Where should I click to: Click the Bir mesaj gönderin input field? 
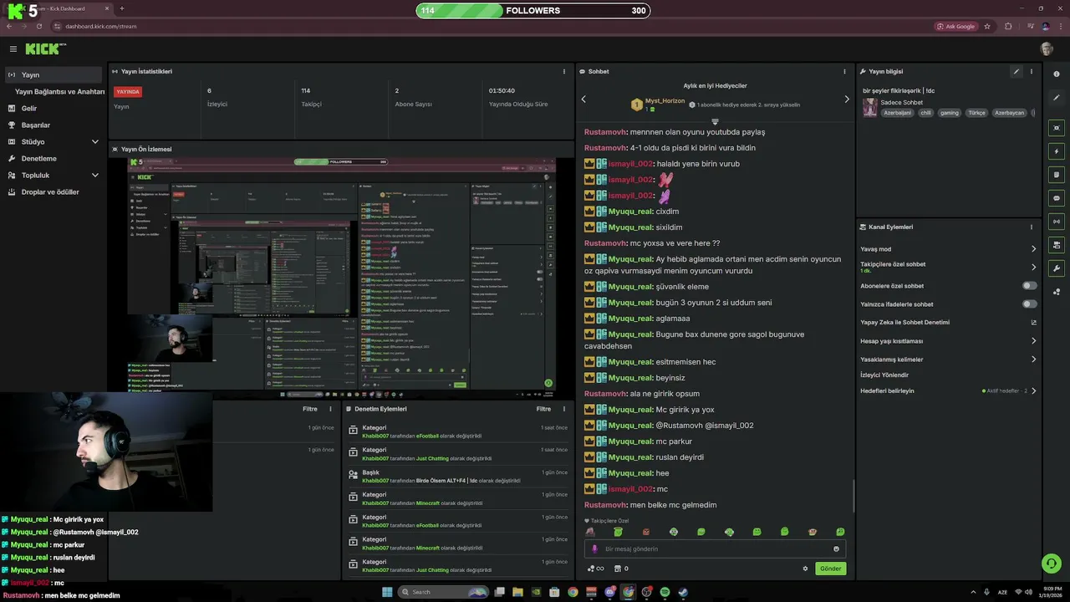[715, 549]
